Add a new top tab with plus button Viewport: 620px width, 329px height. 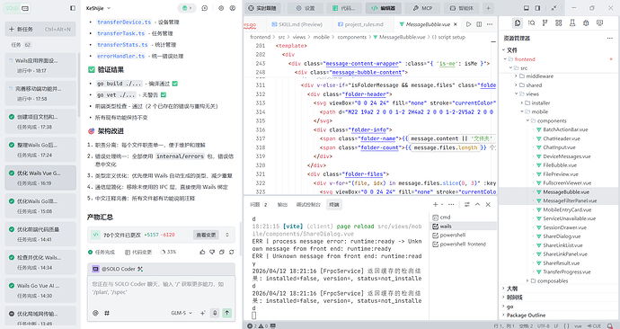[488, 8]
